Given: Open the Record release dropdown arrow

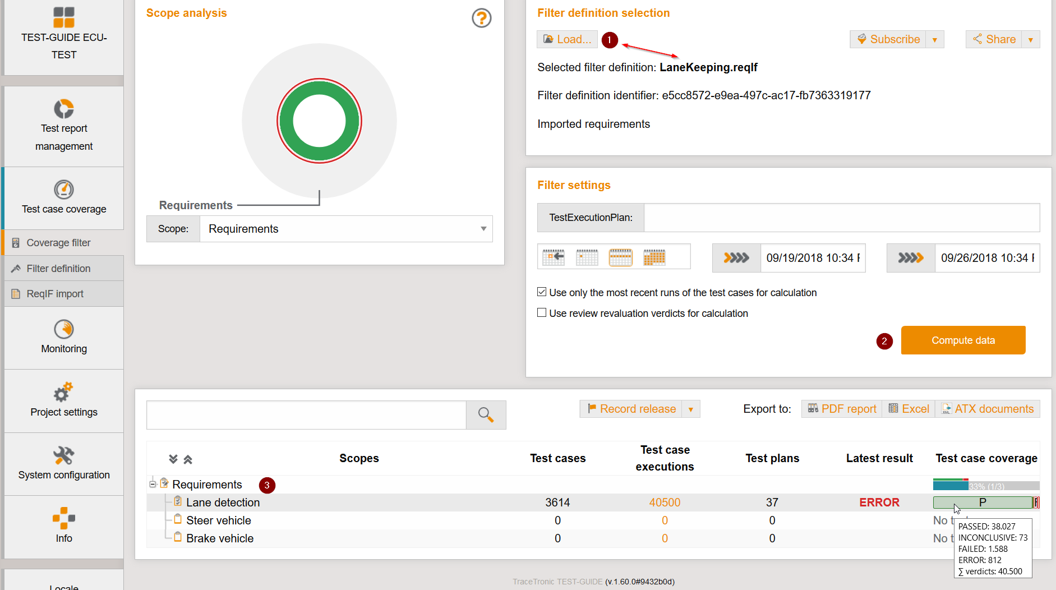Looking at the screenshot, I should (x=690, y=409).
